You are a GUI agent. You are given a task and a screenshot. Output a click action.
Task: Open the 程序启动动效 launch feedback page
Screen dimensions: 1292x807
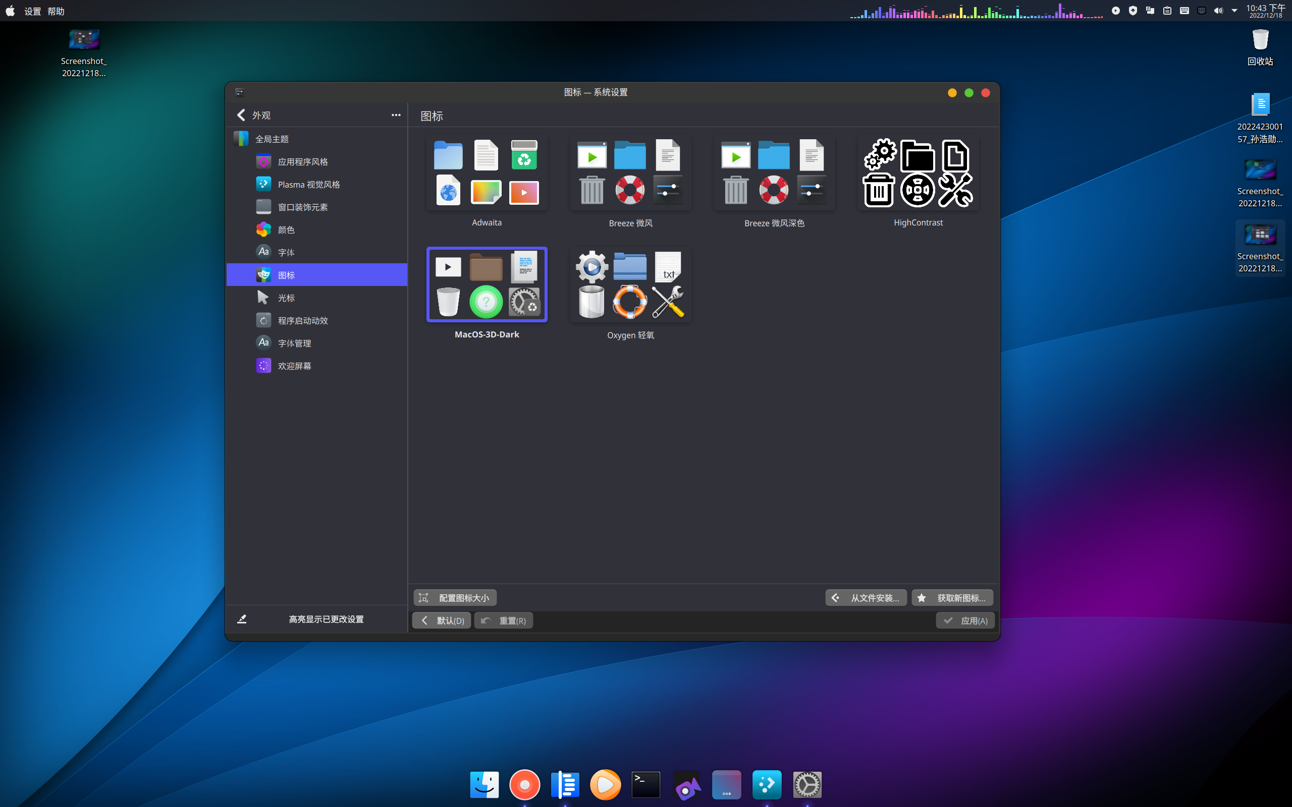(302, 321)
